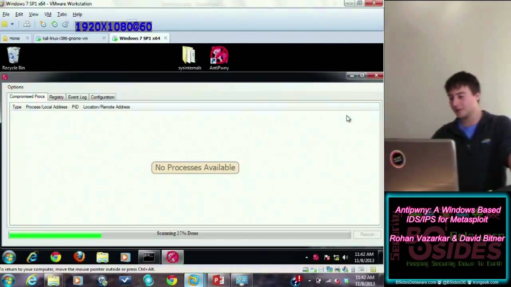Click the red alert shield icon on host taskbar
The image size is (511, 287).
296,281
